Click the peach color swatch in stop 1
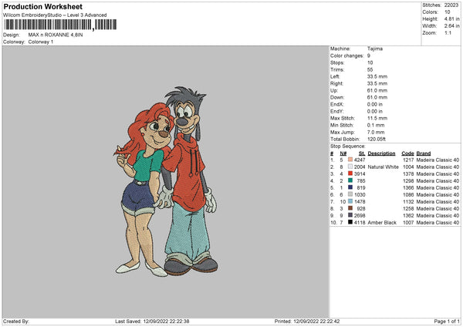 350,160
